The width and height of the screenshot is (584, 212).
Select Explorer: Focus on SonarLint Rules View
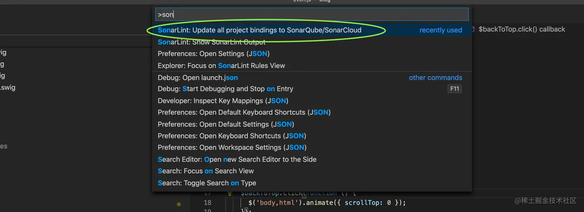312,66
